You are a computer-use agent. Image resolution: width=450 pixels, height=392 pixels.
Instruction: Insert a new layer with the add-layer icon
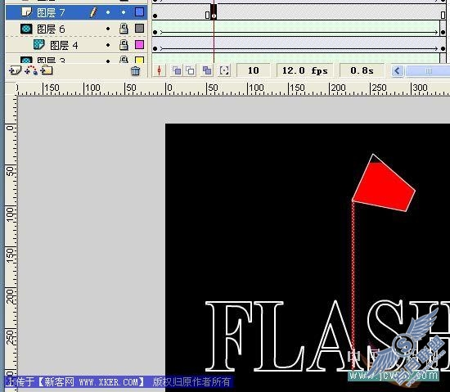[x=15, y=70]
